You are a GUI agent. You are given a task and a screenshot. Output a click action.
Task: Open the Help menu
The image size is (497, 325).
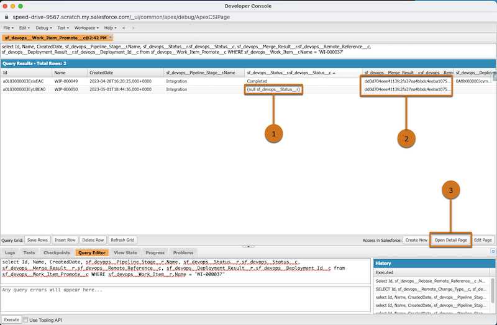coord(110,28)
